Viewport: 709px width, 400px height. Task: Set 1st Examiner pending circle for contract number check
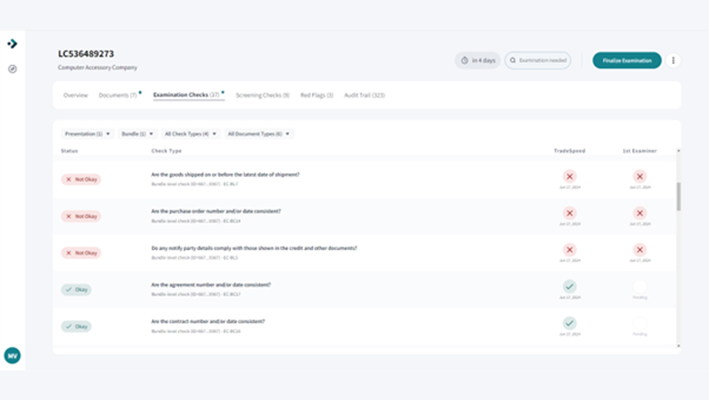pyautogui.click(x=640, y=323)
